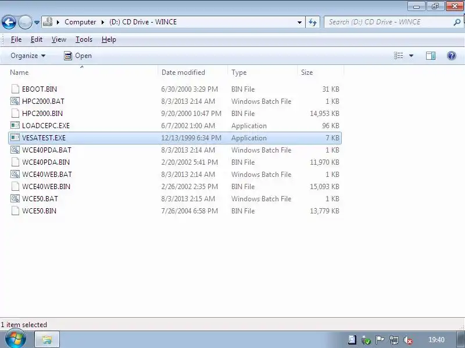This screenshot has width=465, height=348.
Task: Open the Tools menu
Action: click(x=84, y=39)
